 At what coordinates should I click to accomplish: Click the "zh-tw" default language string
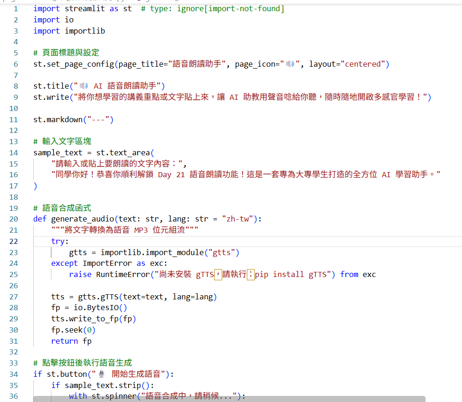click(238, 219)
